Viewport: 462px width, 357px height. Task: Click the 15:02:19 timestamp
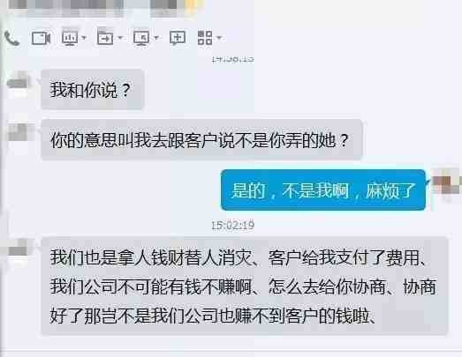[233, 226]
